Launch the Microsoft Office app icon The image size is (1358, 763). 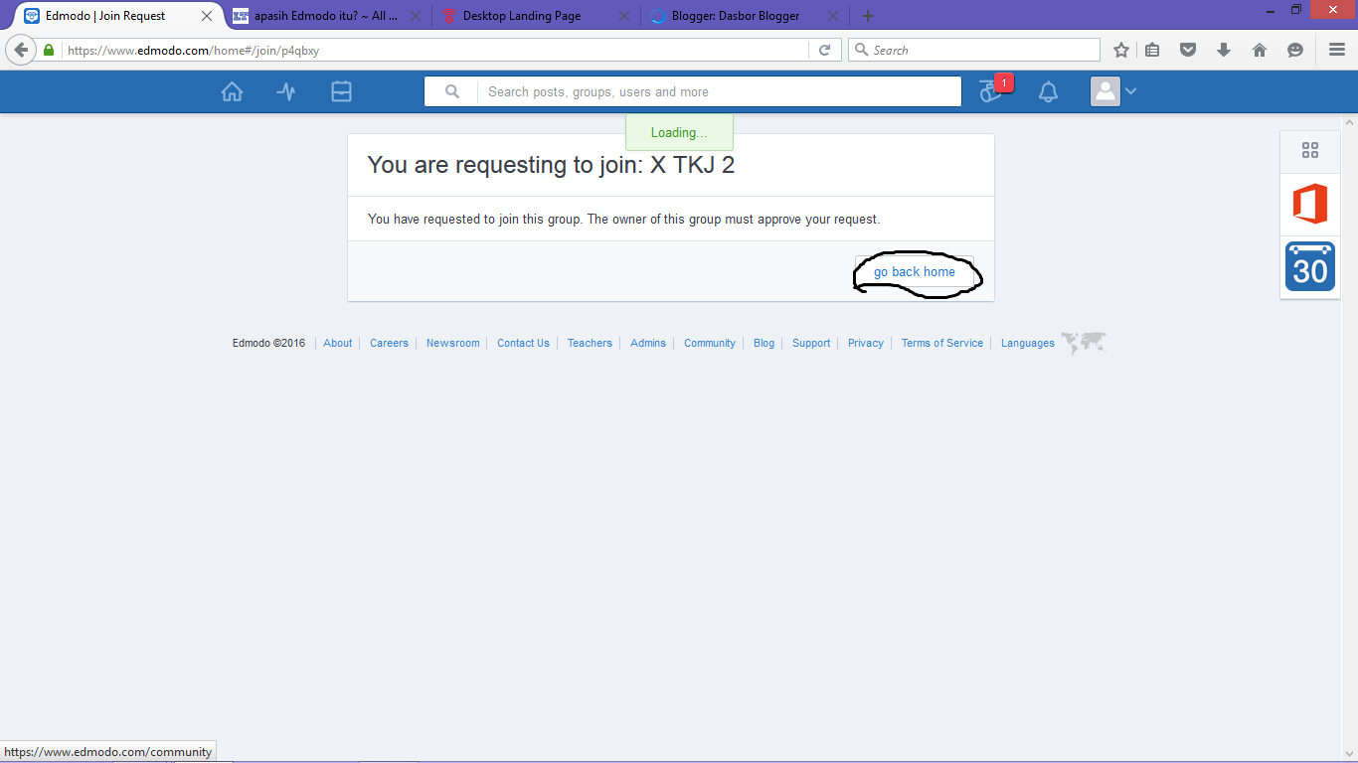pyautogui.click(x=1310, y=205)
